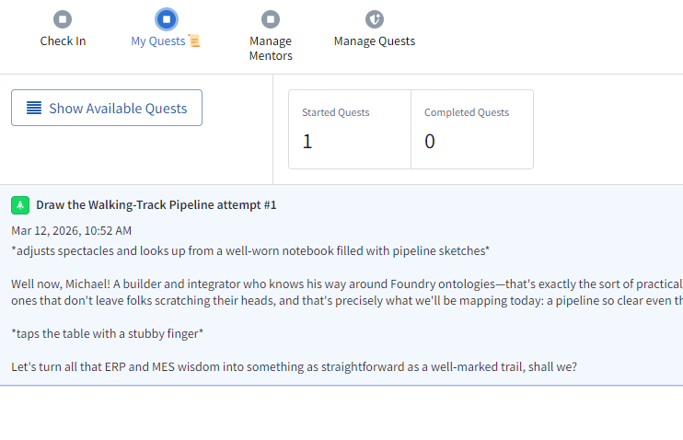Click the 'adjusts spectacles' message line
The width and height of the screenshot is (683, 440).
tap(250, 250)
